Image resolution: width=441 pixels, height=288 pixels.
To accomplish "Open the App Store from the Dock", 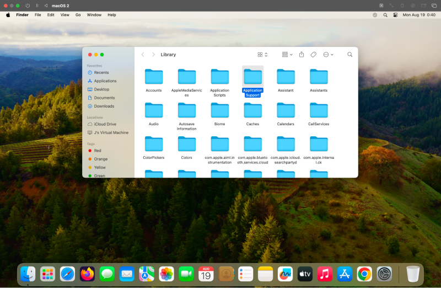I will [345, 274].
